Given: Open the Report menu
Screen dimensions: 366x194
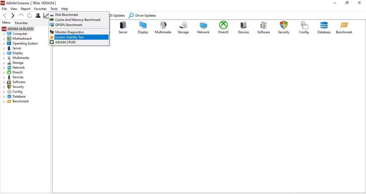Looking at the screenshot, I should point(25,9).
